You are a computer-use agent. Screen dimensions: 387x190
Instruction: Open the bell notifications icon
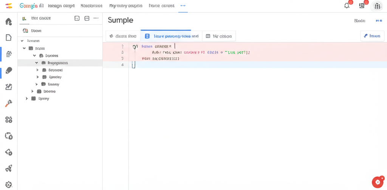pos(347,6)
